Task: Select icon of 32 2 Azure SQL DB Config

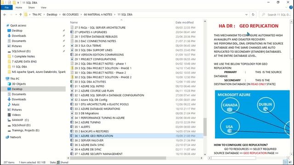Action: pos(72,100)
